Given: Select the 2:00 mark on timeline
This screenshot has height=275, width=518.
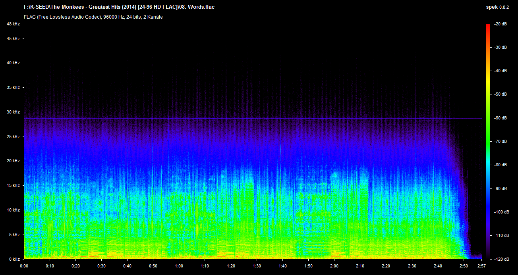Looking at the screenshot, I should (x=334, y=266).
